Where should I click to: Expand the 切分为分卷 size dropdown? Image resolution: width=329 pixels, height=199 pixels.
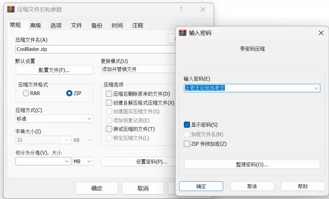(x=67, y=162)
